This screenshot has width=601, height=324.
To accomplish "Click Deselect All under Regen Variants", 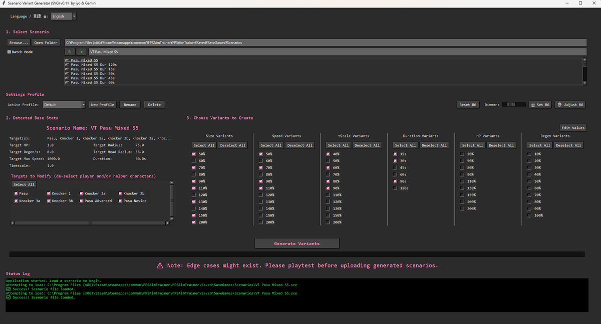I will click(567, 145).
